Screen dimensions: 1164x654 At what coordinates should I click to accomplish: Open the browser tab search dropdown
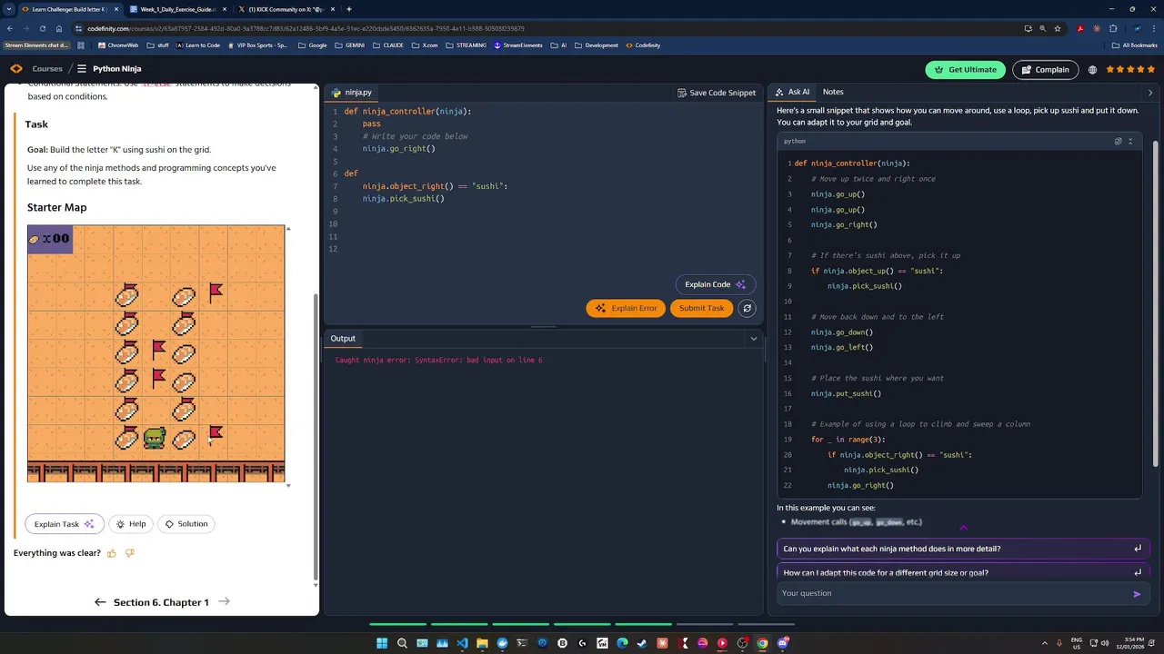click(10, 9)
